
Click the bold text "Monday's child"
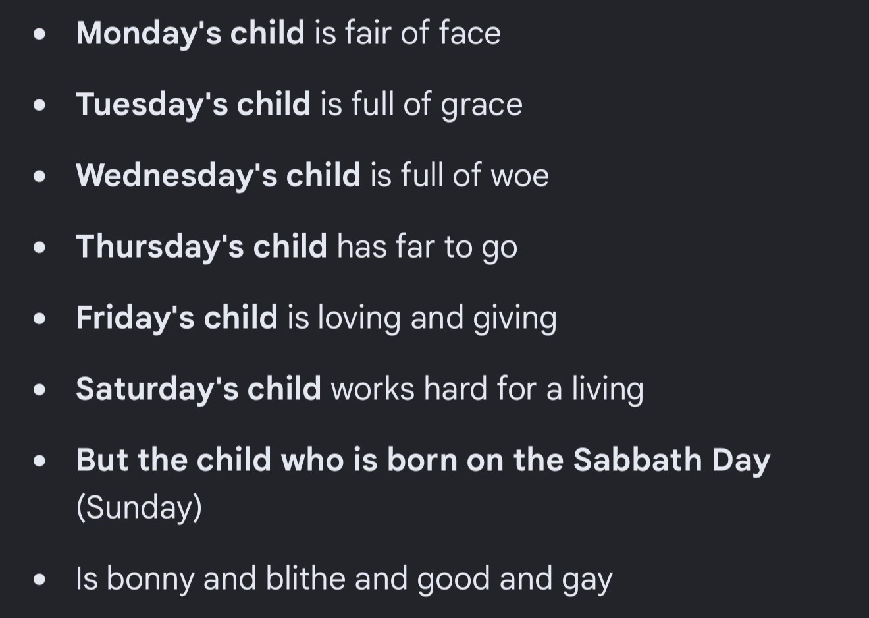[x=190, y=33]
